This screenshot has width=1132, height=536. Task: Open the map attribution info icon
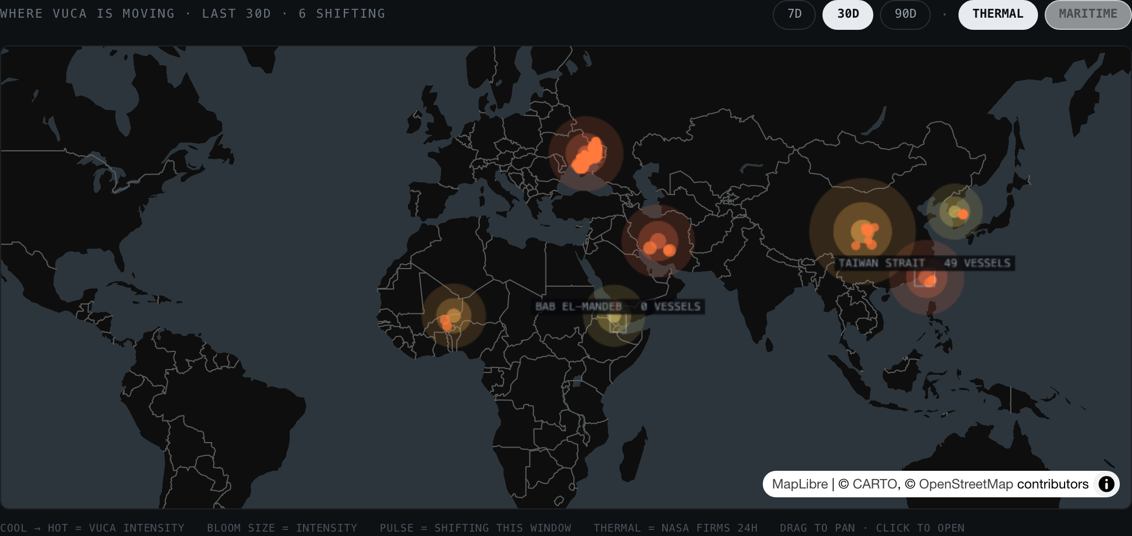point(1106,484)
